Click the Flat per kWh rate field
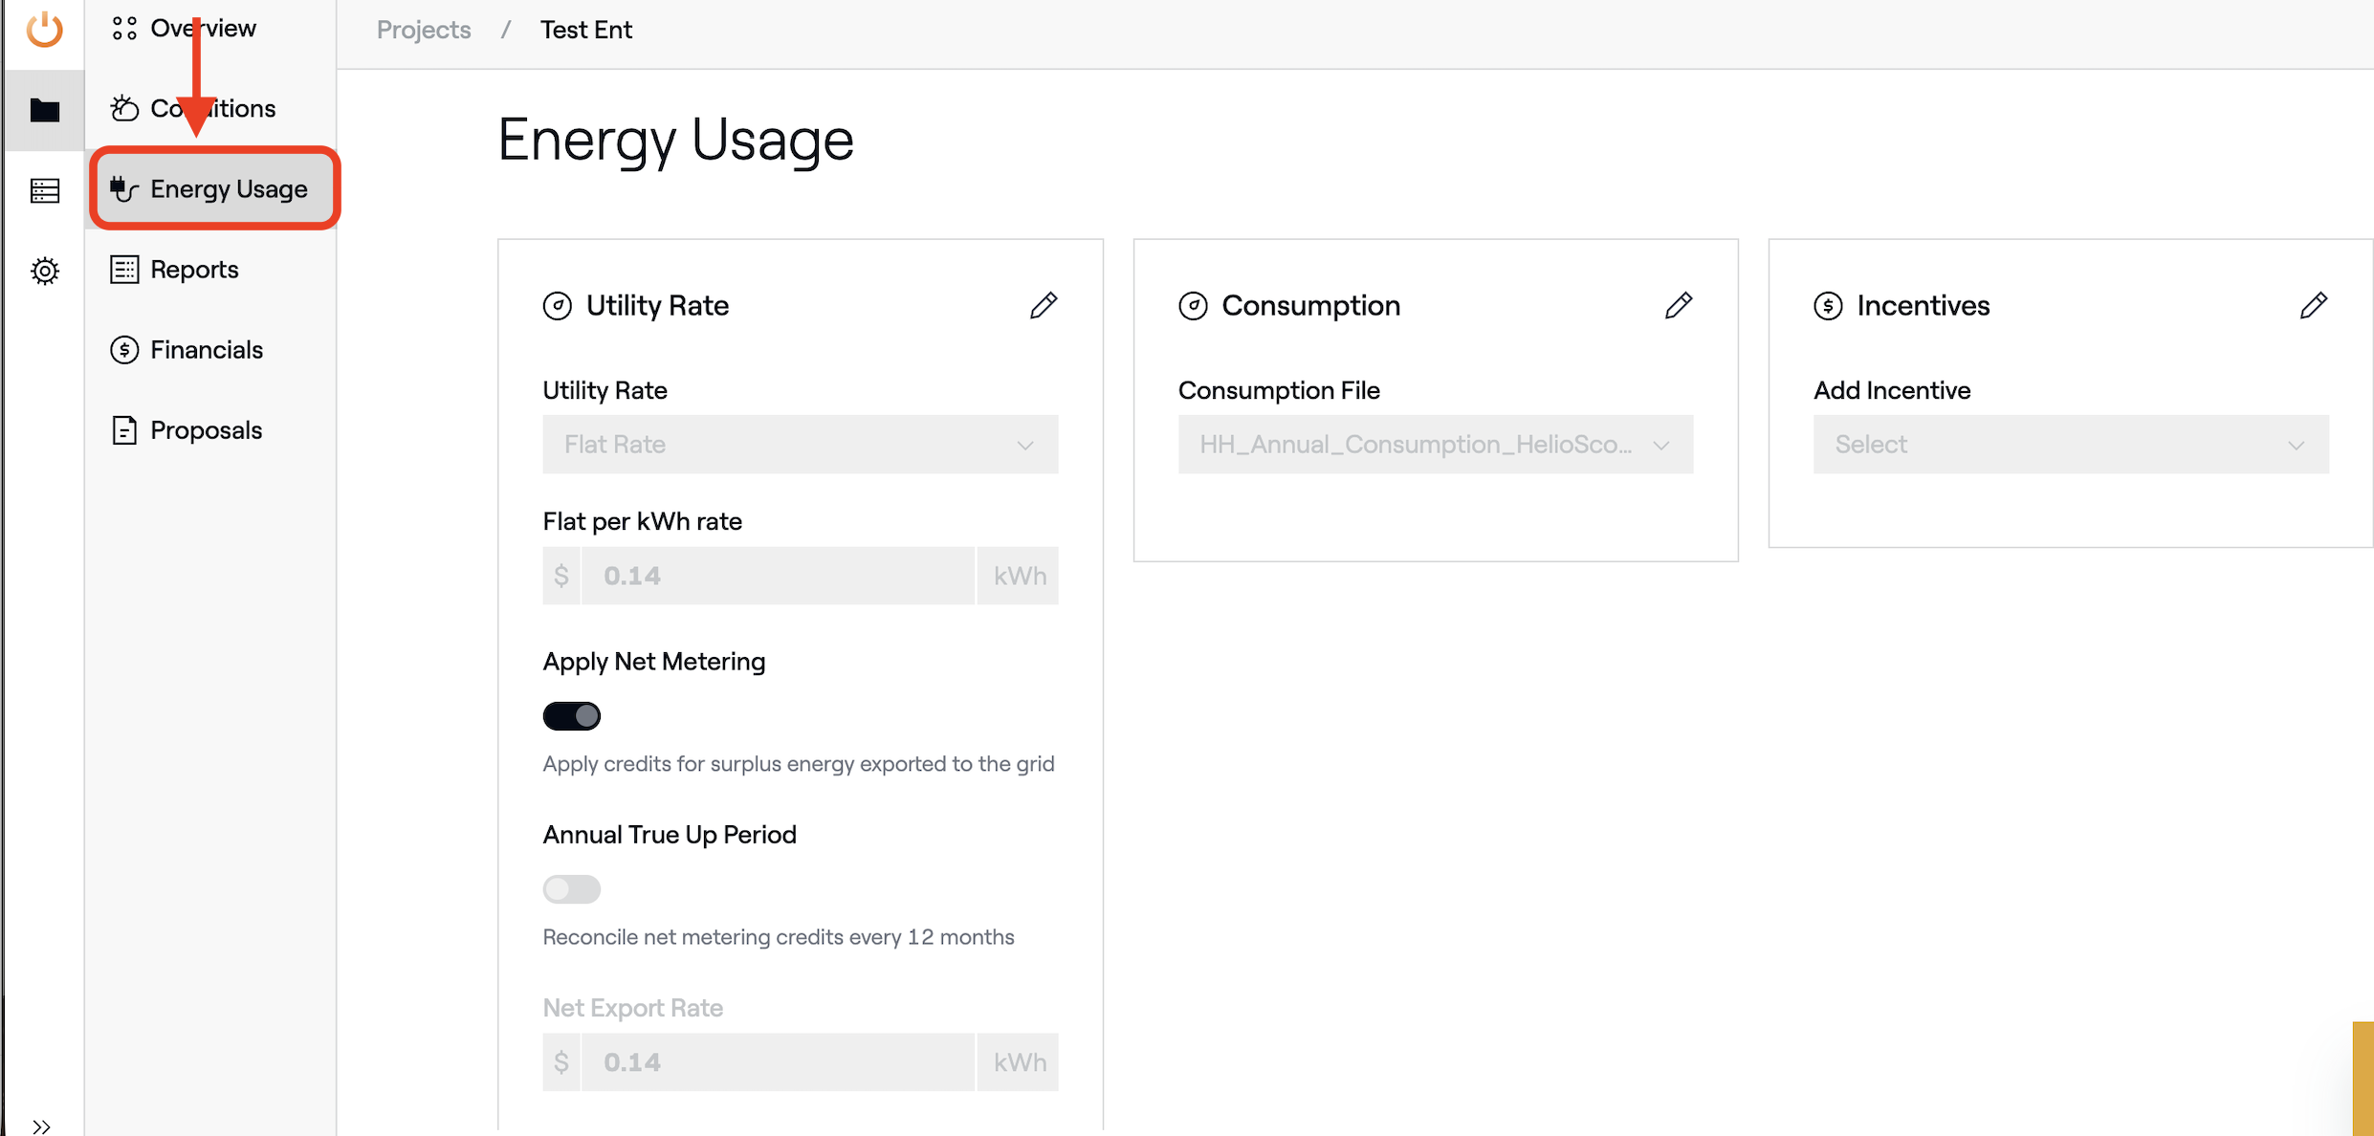 point(777,576)
